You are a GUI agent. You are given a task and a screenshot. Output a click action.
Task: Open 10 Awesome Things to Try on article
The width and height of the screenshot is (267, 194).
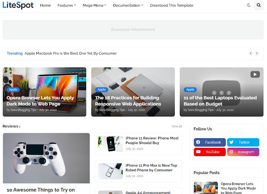(x=41, y=190)
